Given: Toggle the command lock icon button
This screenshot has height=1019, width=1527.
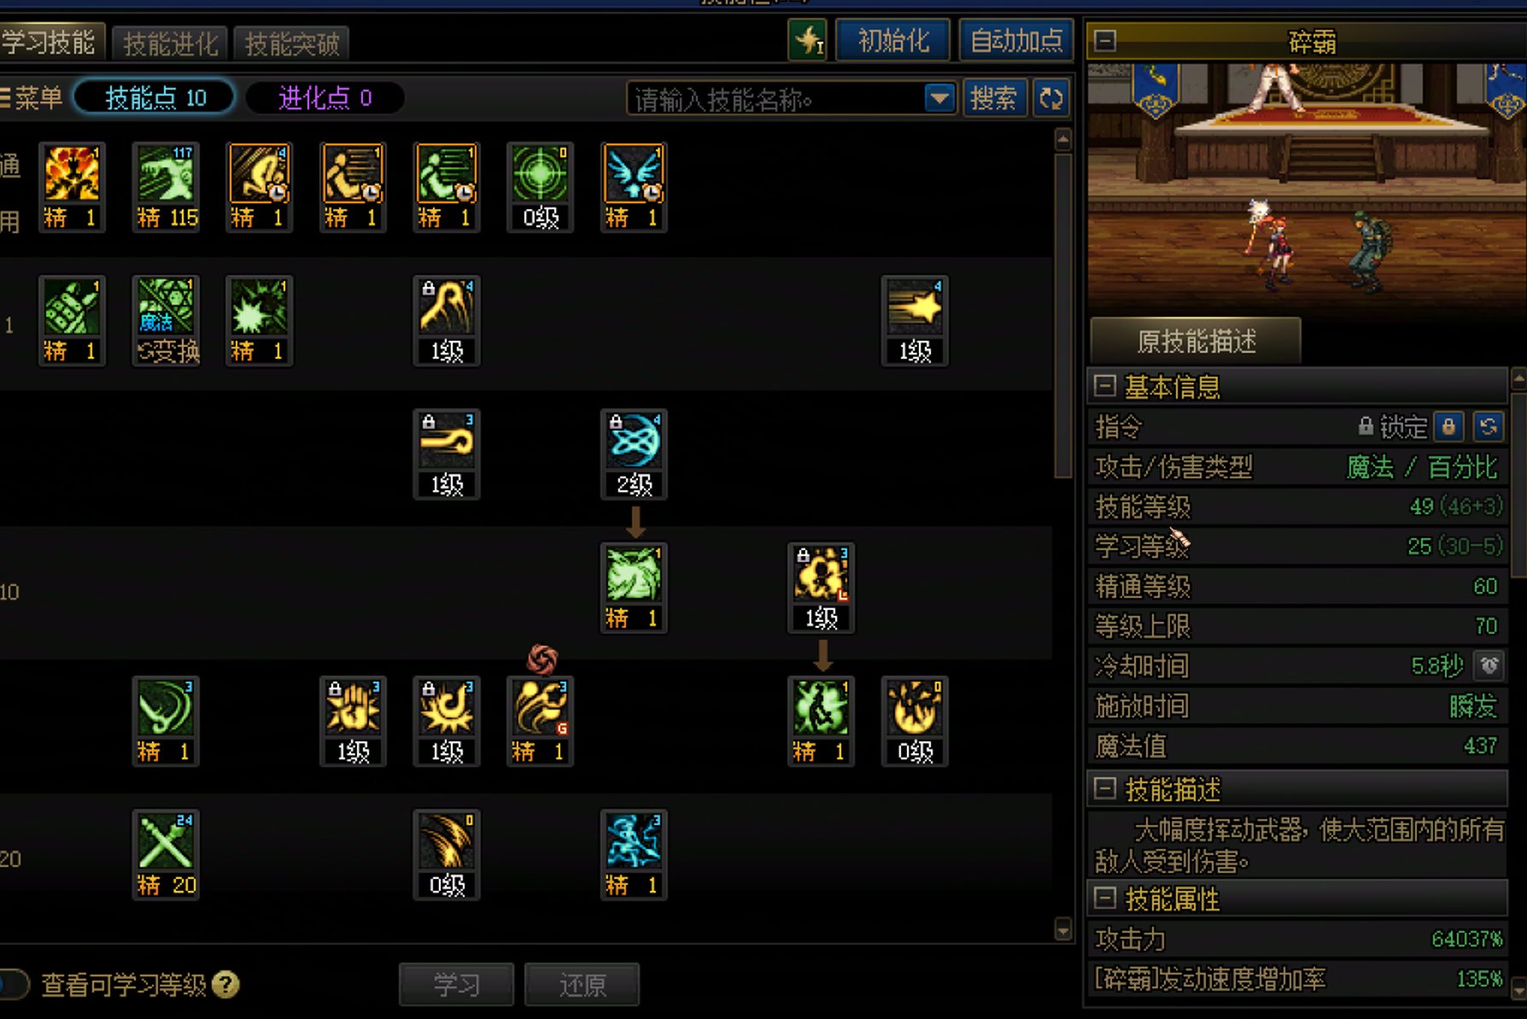Looking at the screenshot, I should tap(1448, 426).
